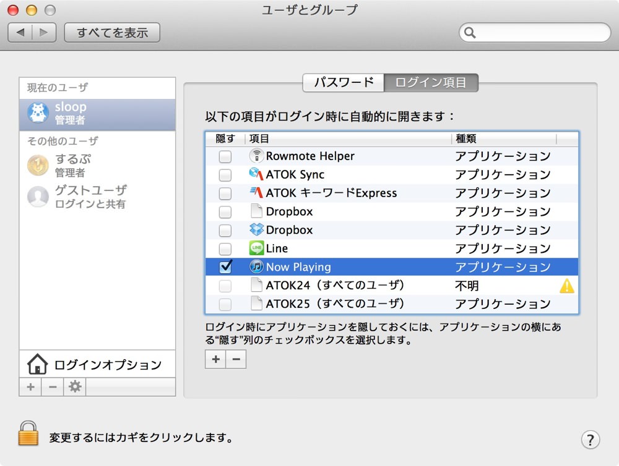This screenshot has height=466, width=619.
Task: Select the ゲストユーザ row
Action: click(97, 197)
